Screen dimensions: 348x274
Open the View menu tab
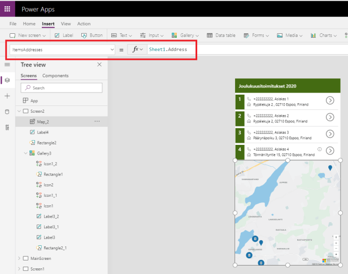66,24
